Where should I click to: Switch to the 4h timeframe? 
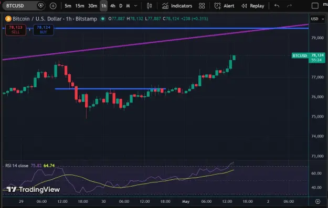click(x=113, y=6)
